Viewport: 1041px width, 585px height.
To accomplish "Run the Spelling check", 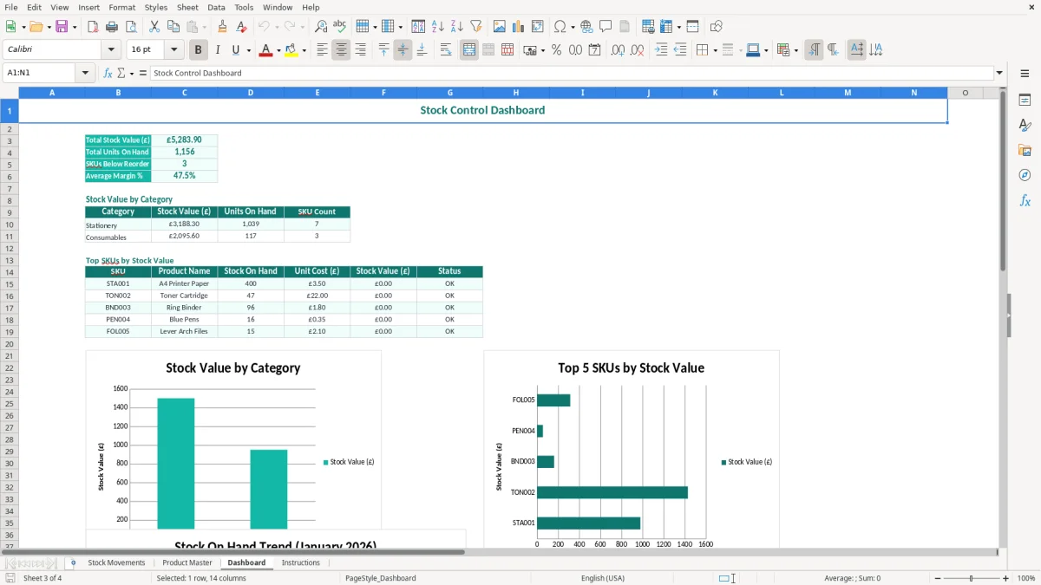I will [340, 27].
